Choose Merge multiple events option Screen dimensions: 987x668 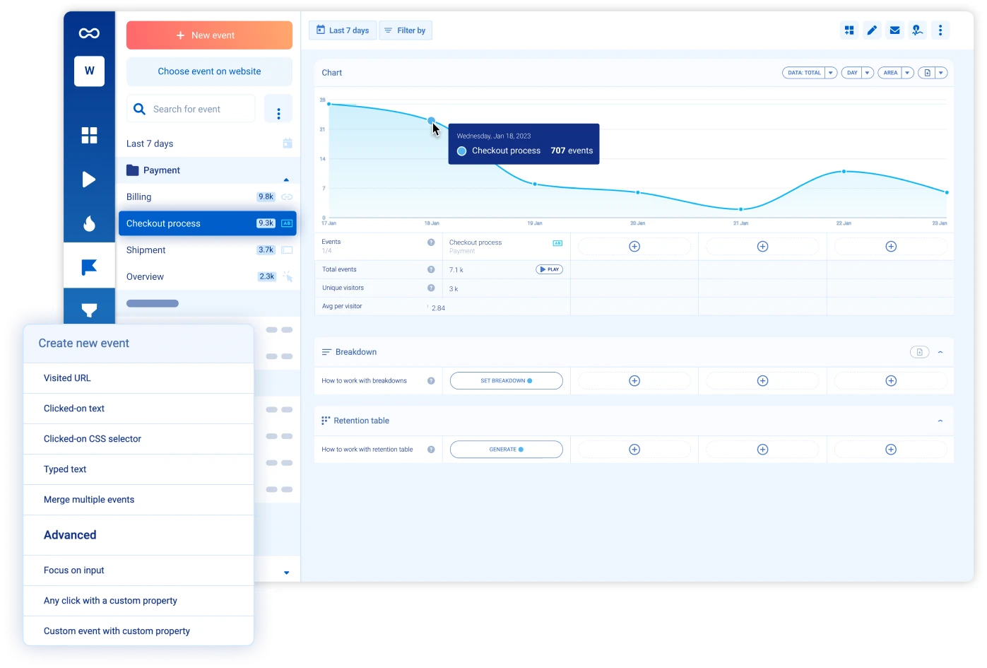89,500
